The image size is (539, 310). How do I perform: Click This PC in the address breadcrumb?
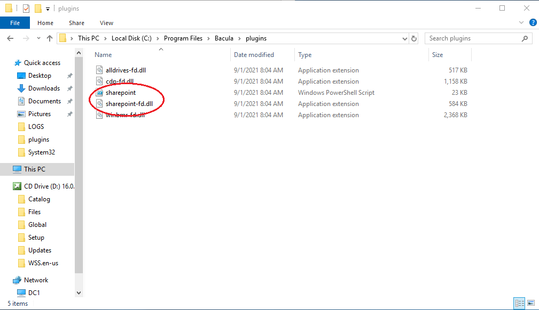coord(88,38)
